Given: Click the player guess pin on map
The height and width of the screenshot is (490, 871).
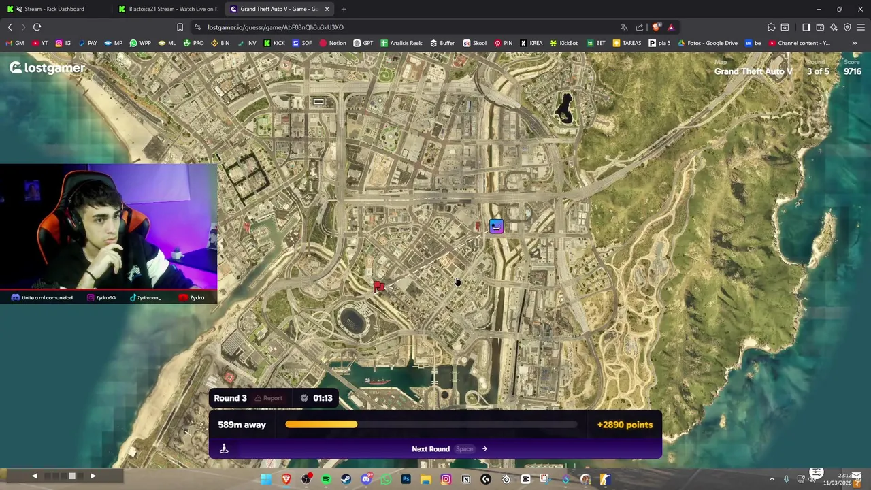Looking at the screenshot, I should [x=496, y=227].
